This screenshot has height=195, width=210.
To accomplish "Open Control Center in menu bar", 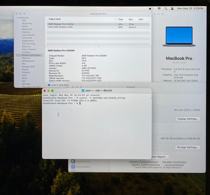I will click(172, 9).
